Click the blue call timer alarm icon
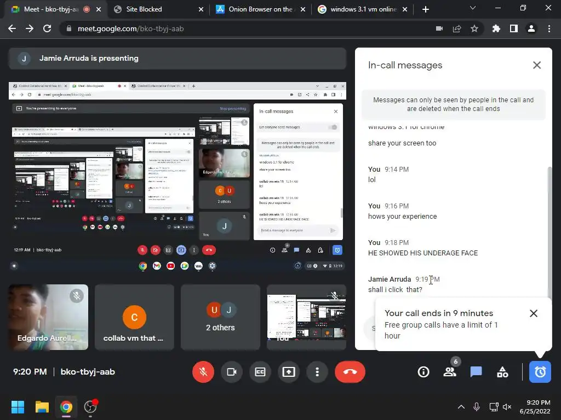The image size is (561, 420). [540, 372]
